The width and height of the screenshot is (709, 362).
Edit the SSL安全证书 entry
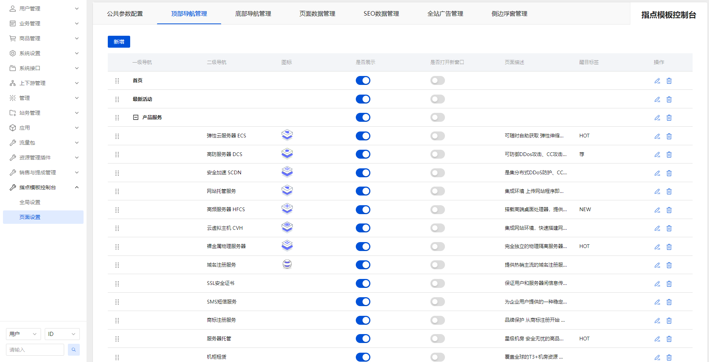tap(657, 284)
